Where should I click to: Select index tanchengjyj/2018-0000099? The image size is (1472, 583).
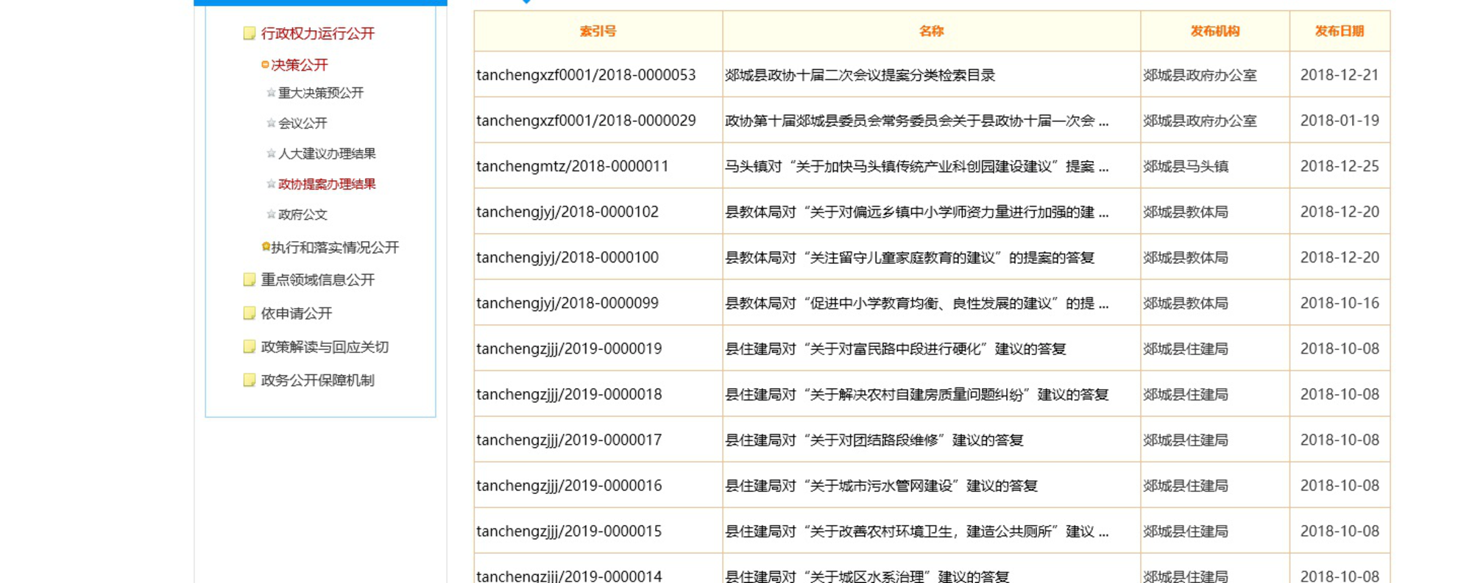pos(567,303)
